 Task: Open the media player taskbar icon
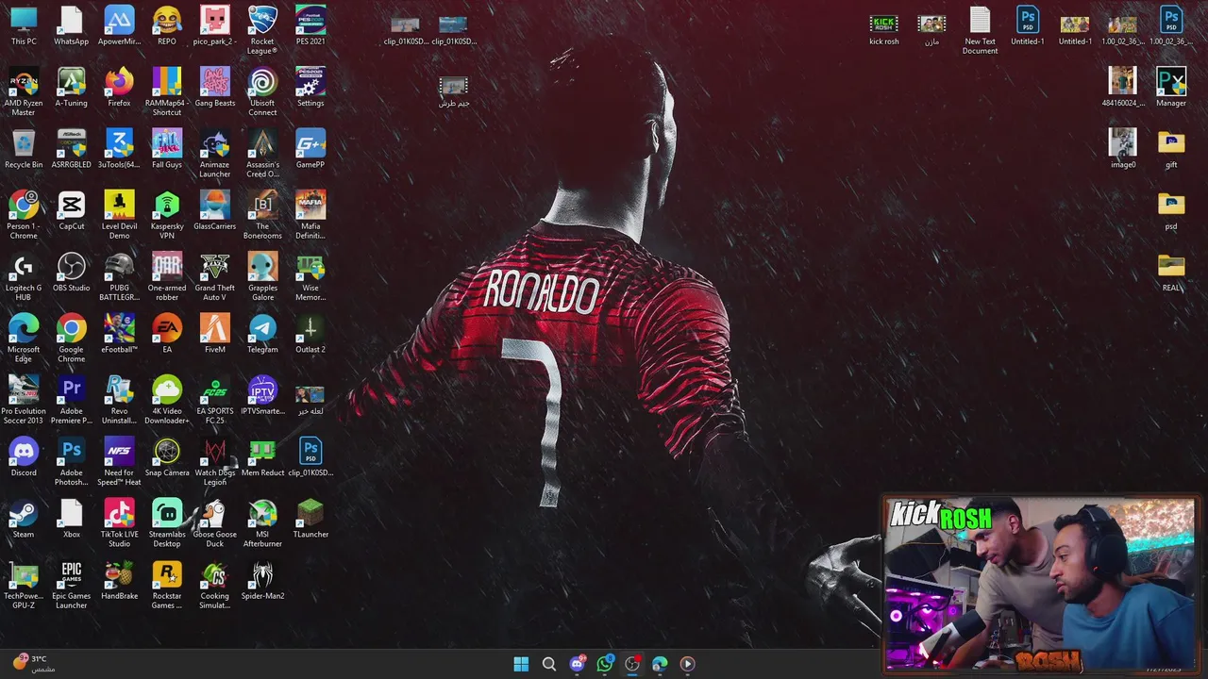(687, 664)
